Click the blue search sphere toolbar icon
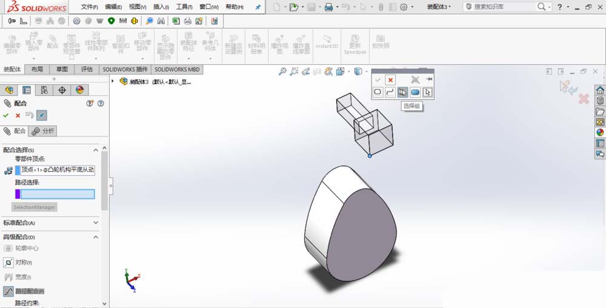Viewport: 606px width, 308px height. pos(149,21)
